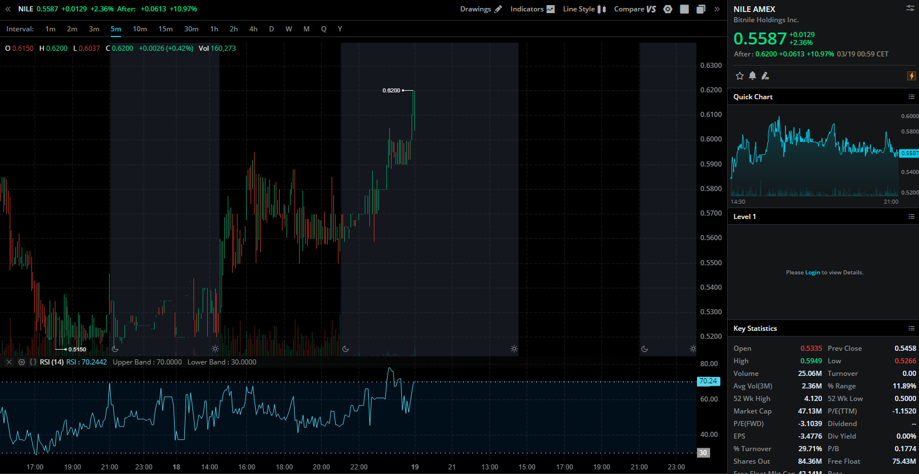
Task: Switch to the weekly W interval
Action: [289, 29]
